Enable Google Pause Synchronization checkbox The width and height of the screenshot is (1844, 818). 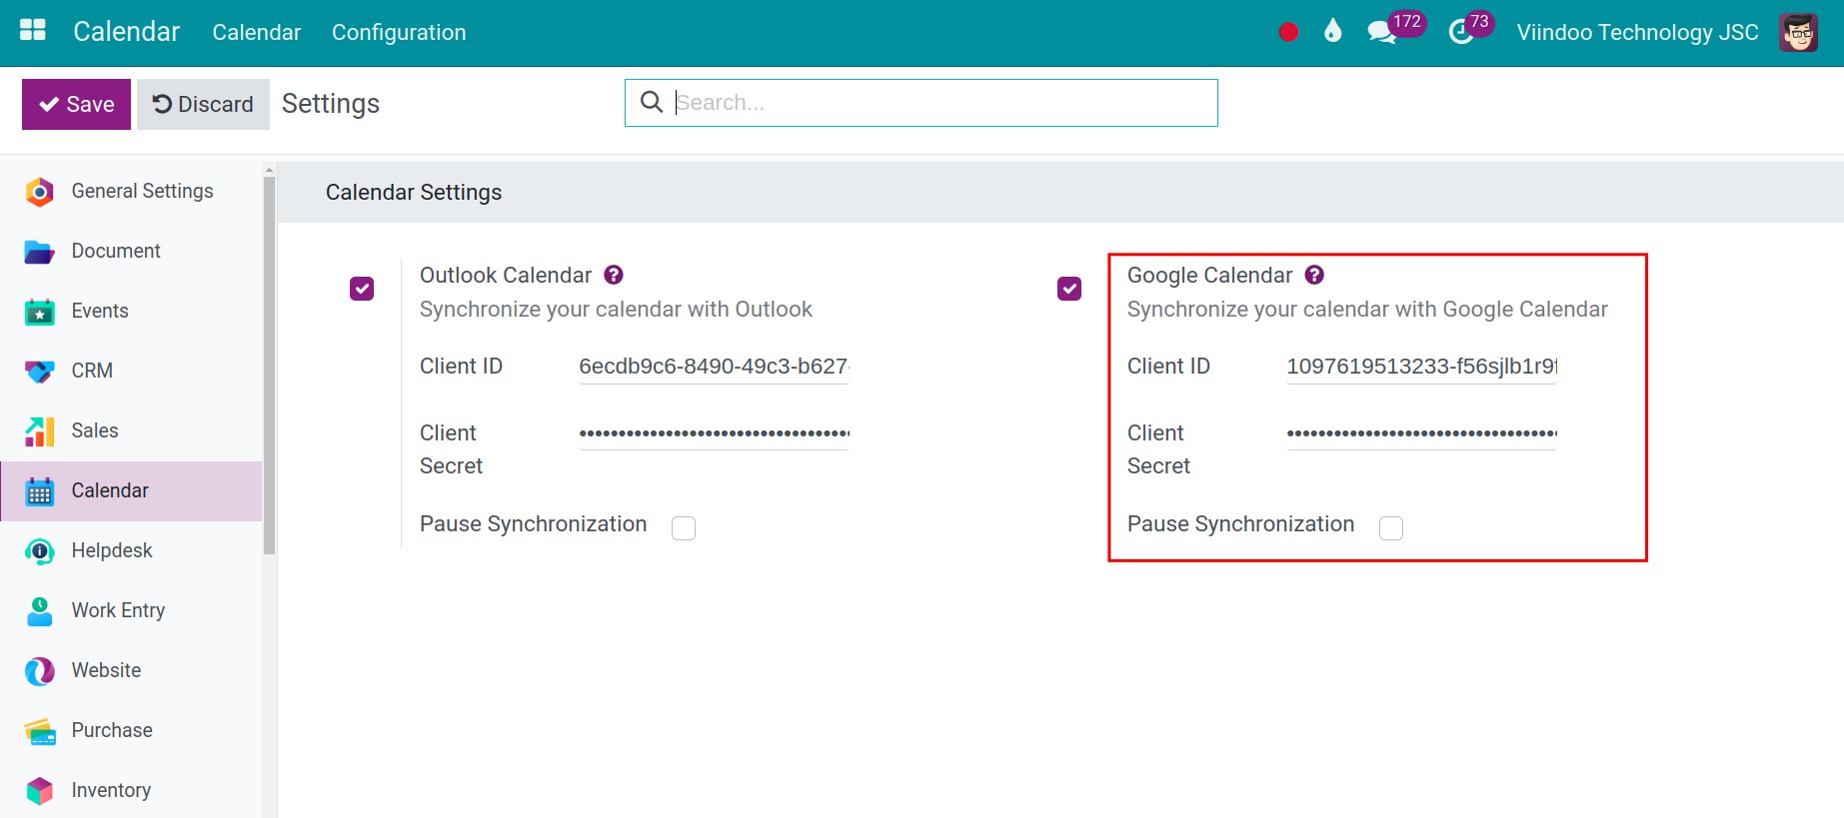point(1391,527)
